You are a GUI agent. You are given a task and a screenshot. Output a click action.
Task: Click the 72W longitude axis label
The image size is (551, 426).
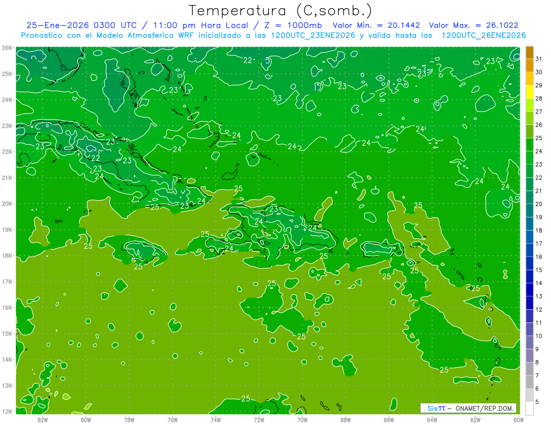pyautogui.click(x=259, y=420)
